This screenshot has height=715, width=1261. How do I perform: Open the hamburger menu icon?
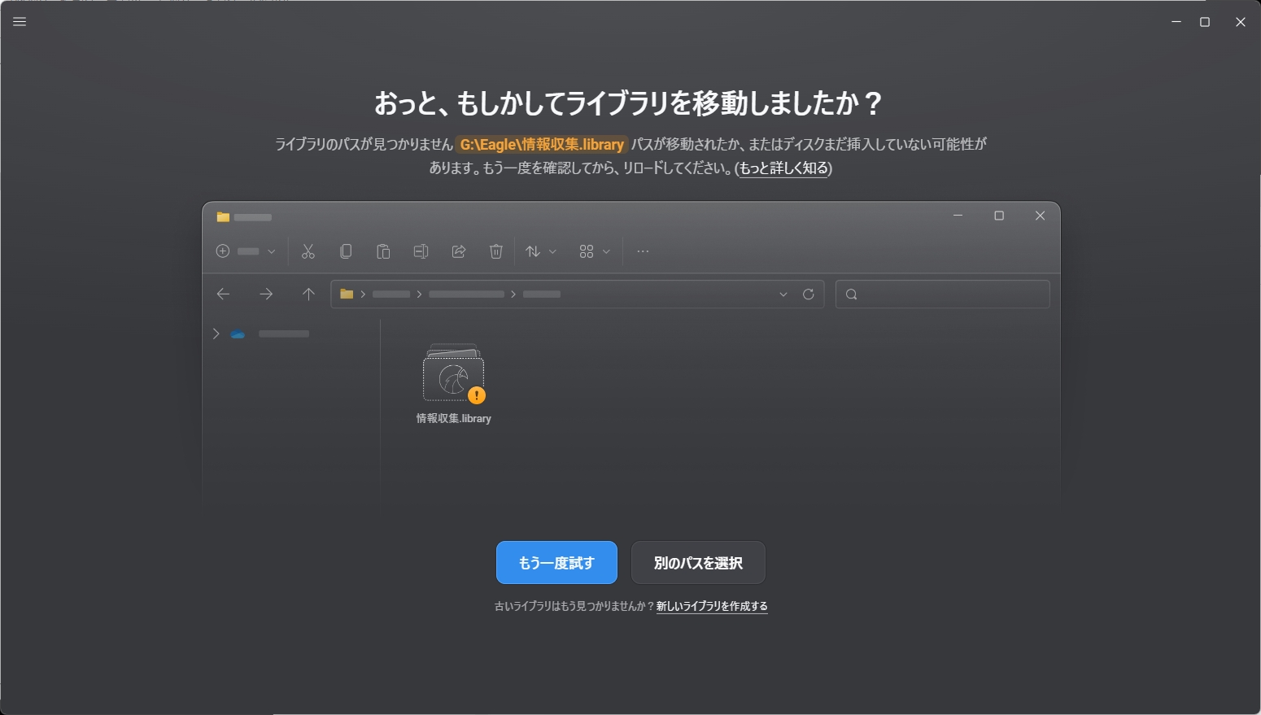tap(20, 22)
